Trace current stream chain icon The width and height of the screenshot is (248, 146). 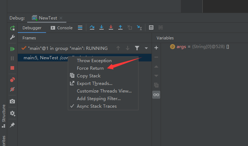click(x=161, y=27)
